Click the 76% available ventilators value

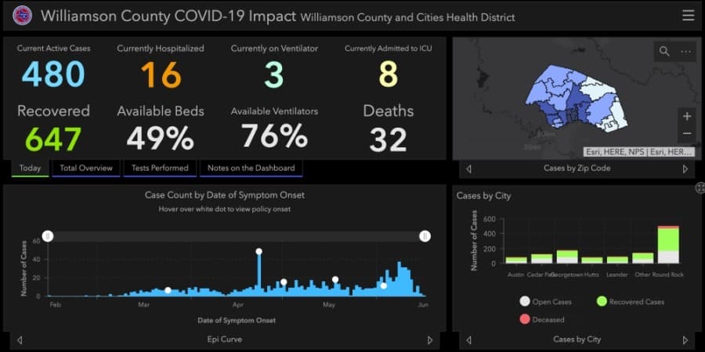pyautogui.click(x=274, y=136)
